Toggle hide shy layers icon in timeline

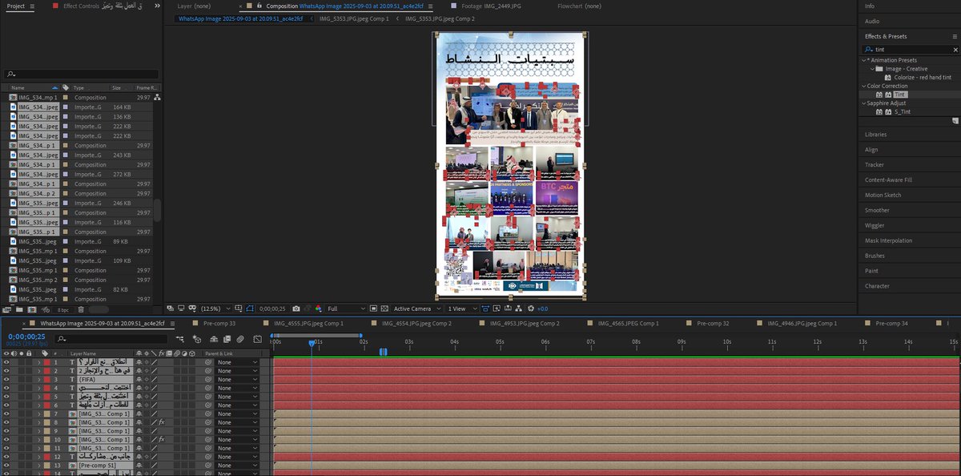point(213,339)
